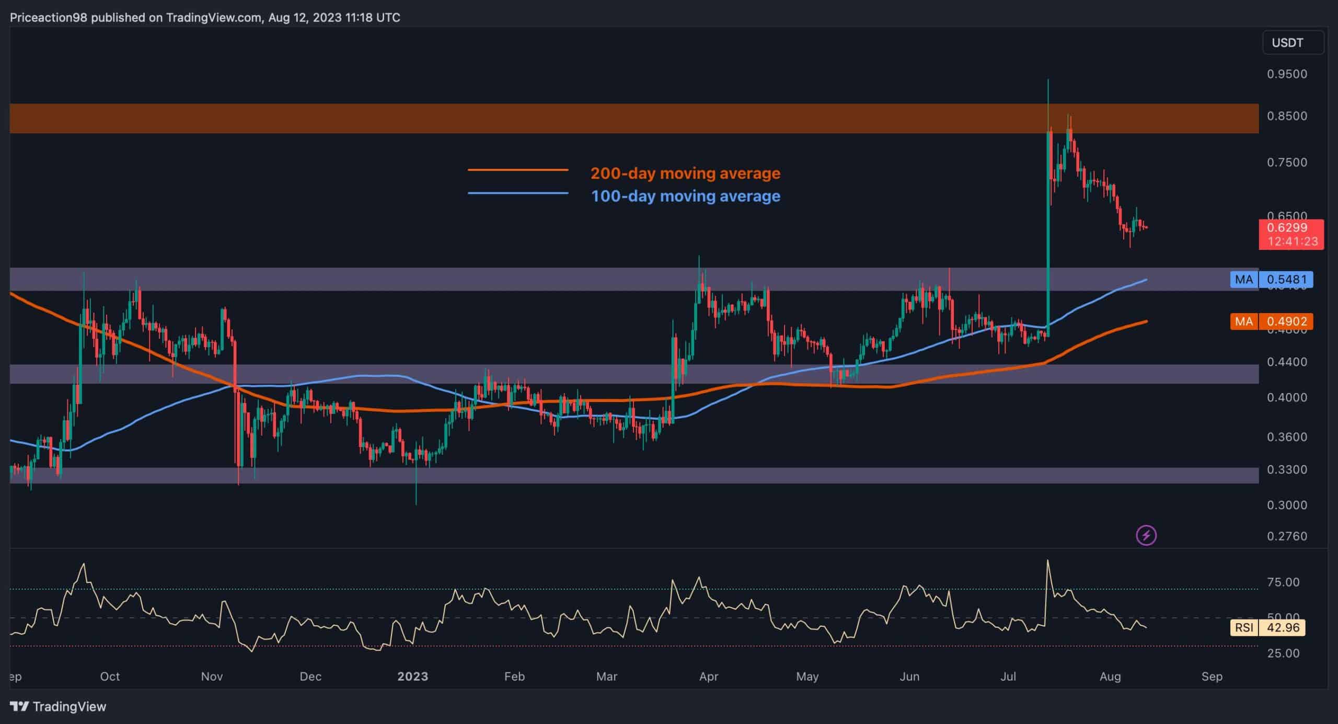Viewport: 1338px width, 724px height.
Task: Click the RSI 75.00 axis label
Action: coord(1283,582)
